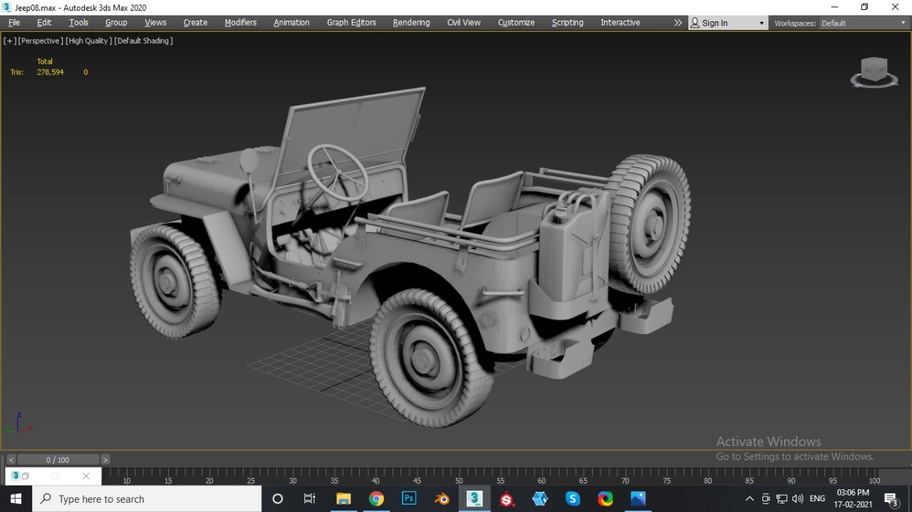This screenshot has height=512, width=912.
Task: Open the File menu
Action: tap(14, 23)
